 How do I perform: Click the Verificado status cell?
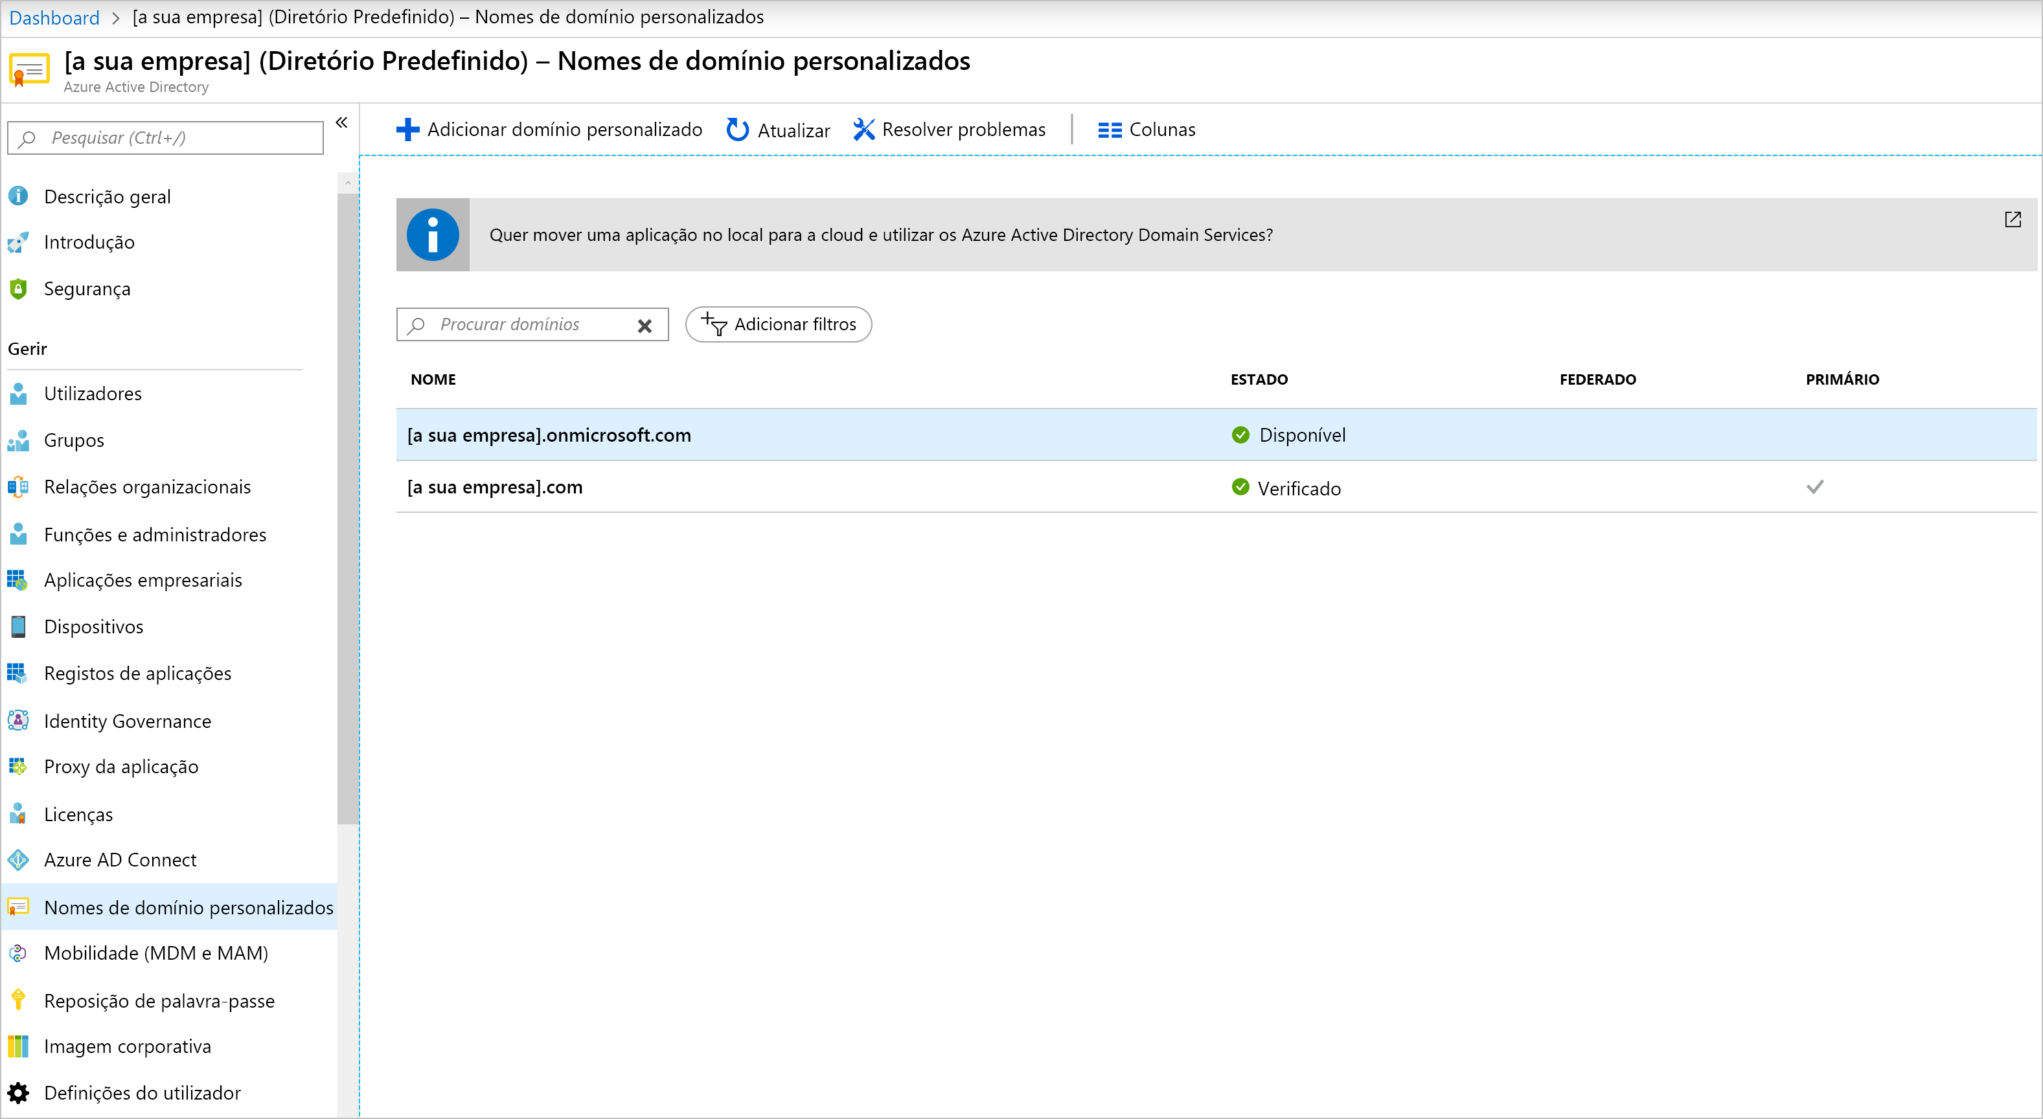[x=1286, y=488]
